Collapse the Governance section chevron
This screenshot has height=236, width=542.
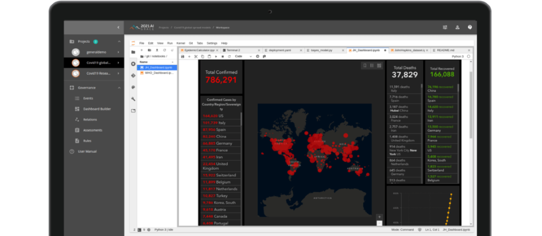[119, 88]
